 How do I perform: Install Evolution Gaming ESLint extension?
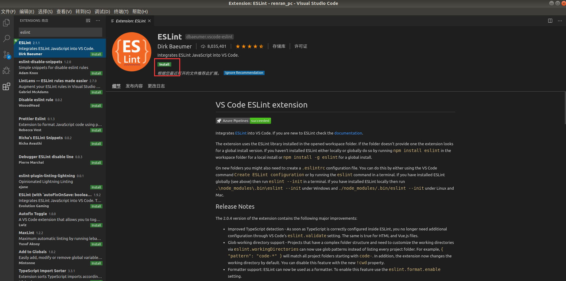point(96,206)
